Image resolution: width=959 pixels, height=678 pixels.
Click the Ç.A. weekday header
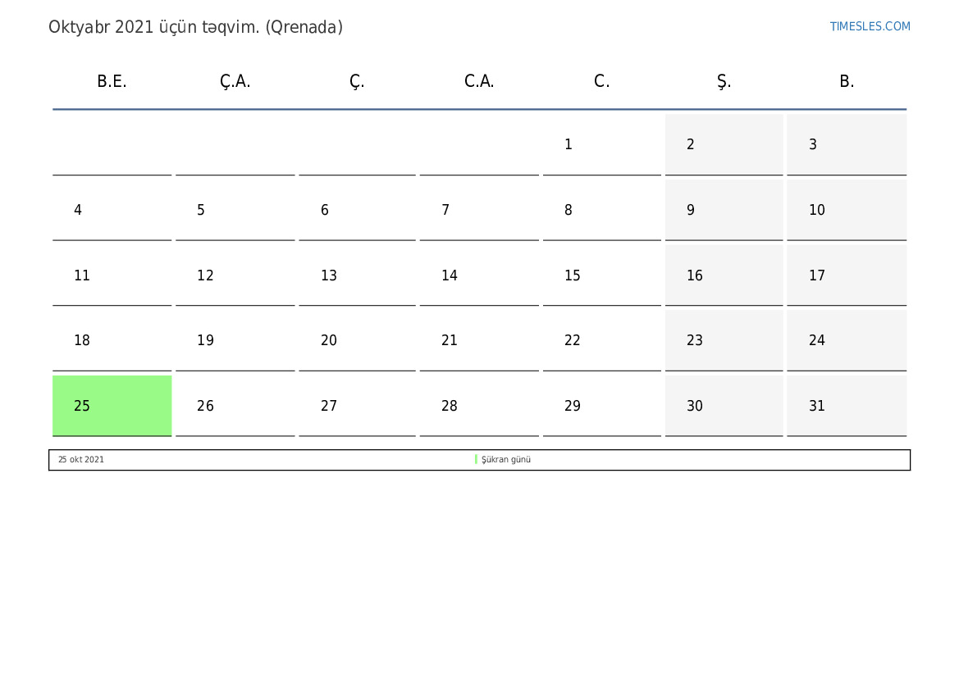(x=235, y=81)
